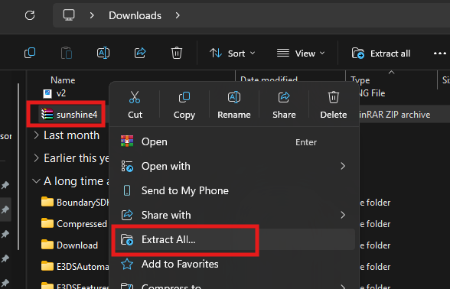Select the E3DSAutoma folder
The height and width of the screenshot is (289, 450).
point(75,267)
